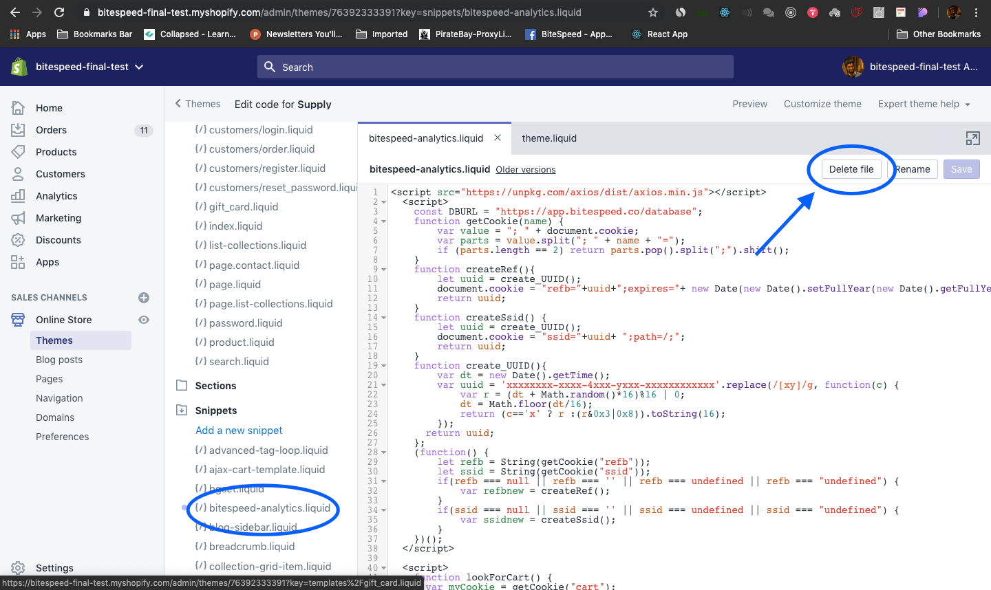The image size is (991, 590).
Task: Click Add a new snippet
Action: (x=239, y=430)
